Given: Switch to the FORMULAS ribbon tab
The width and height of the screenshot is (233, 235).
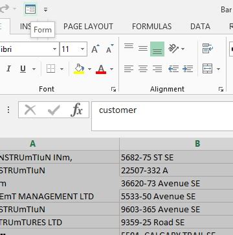Looking at the screenshot, I should (x=151, y=27).
